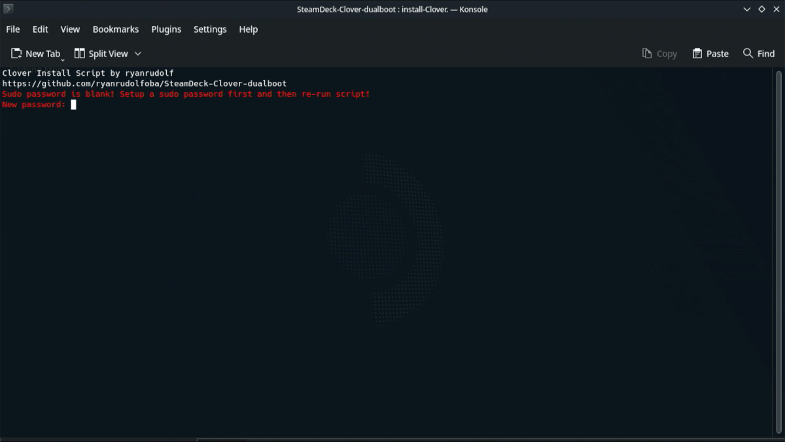
Task: Click the terminal vertical scrollbar
Action: (x=778, y=251)
